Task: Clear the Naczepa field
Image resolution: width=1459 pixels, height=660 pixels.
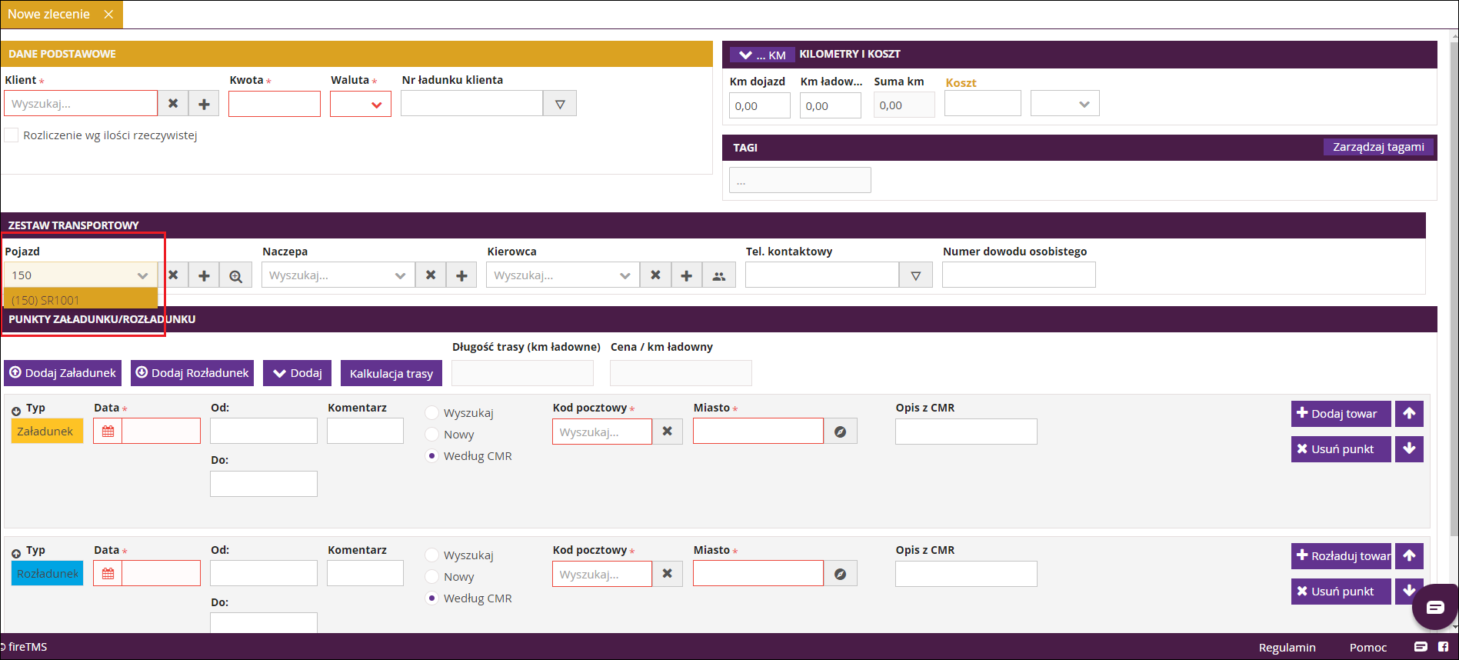Action: point(431,275)
